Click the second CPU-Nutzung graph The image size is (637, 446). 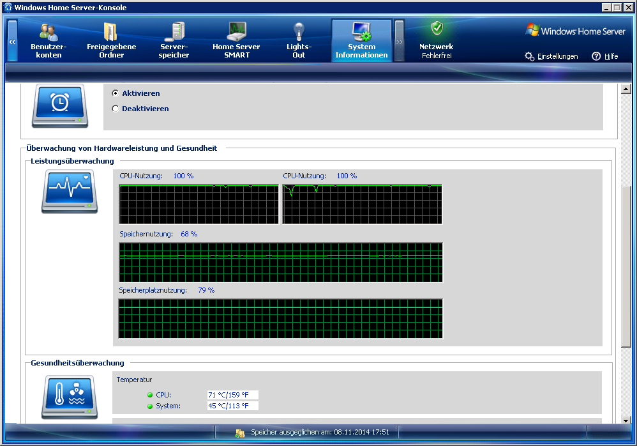(363, 204)
